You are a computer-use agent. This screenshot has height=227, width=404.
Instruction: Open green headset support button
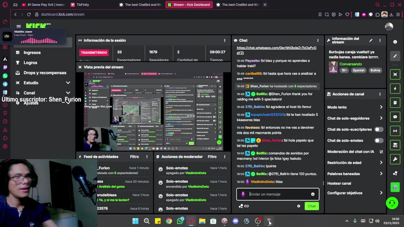[392, 203]
